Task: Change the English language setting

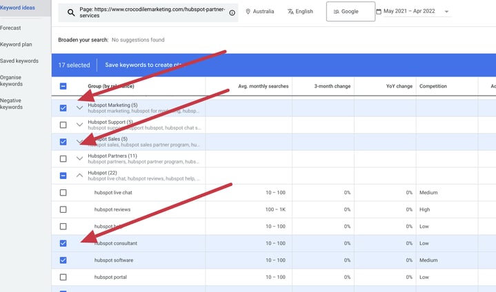Action: click(x=300, y=12)
